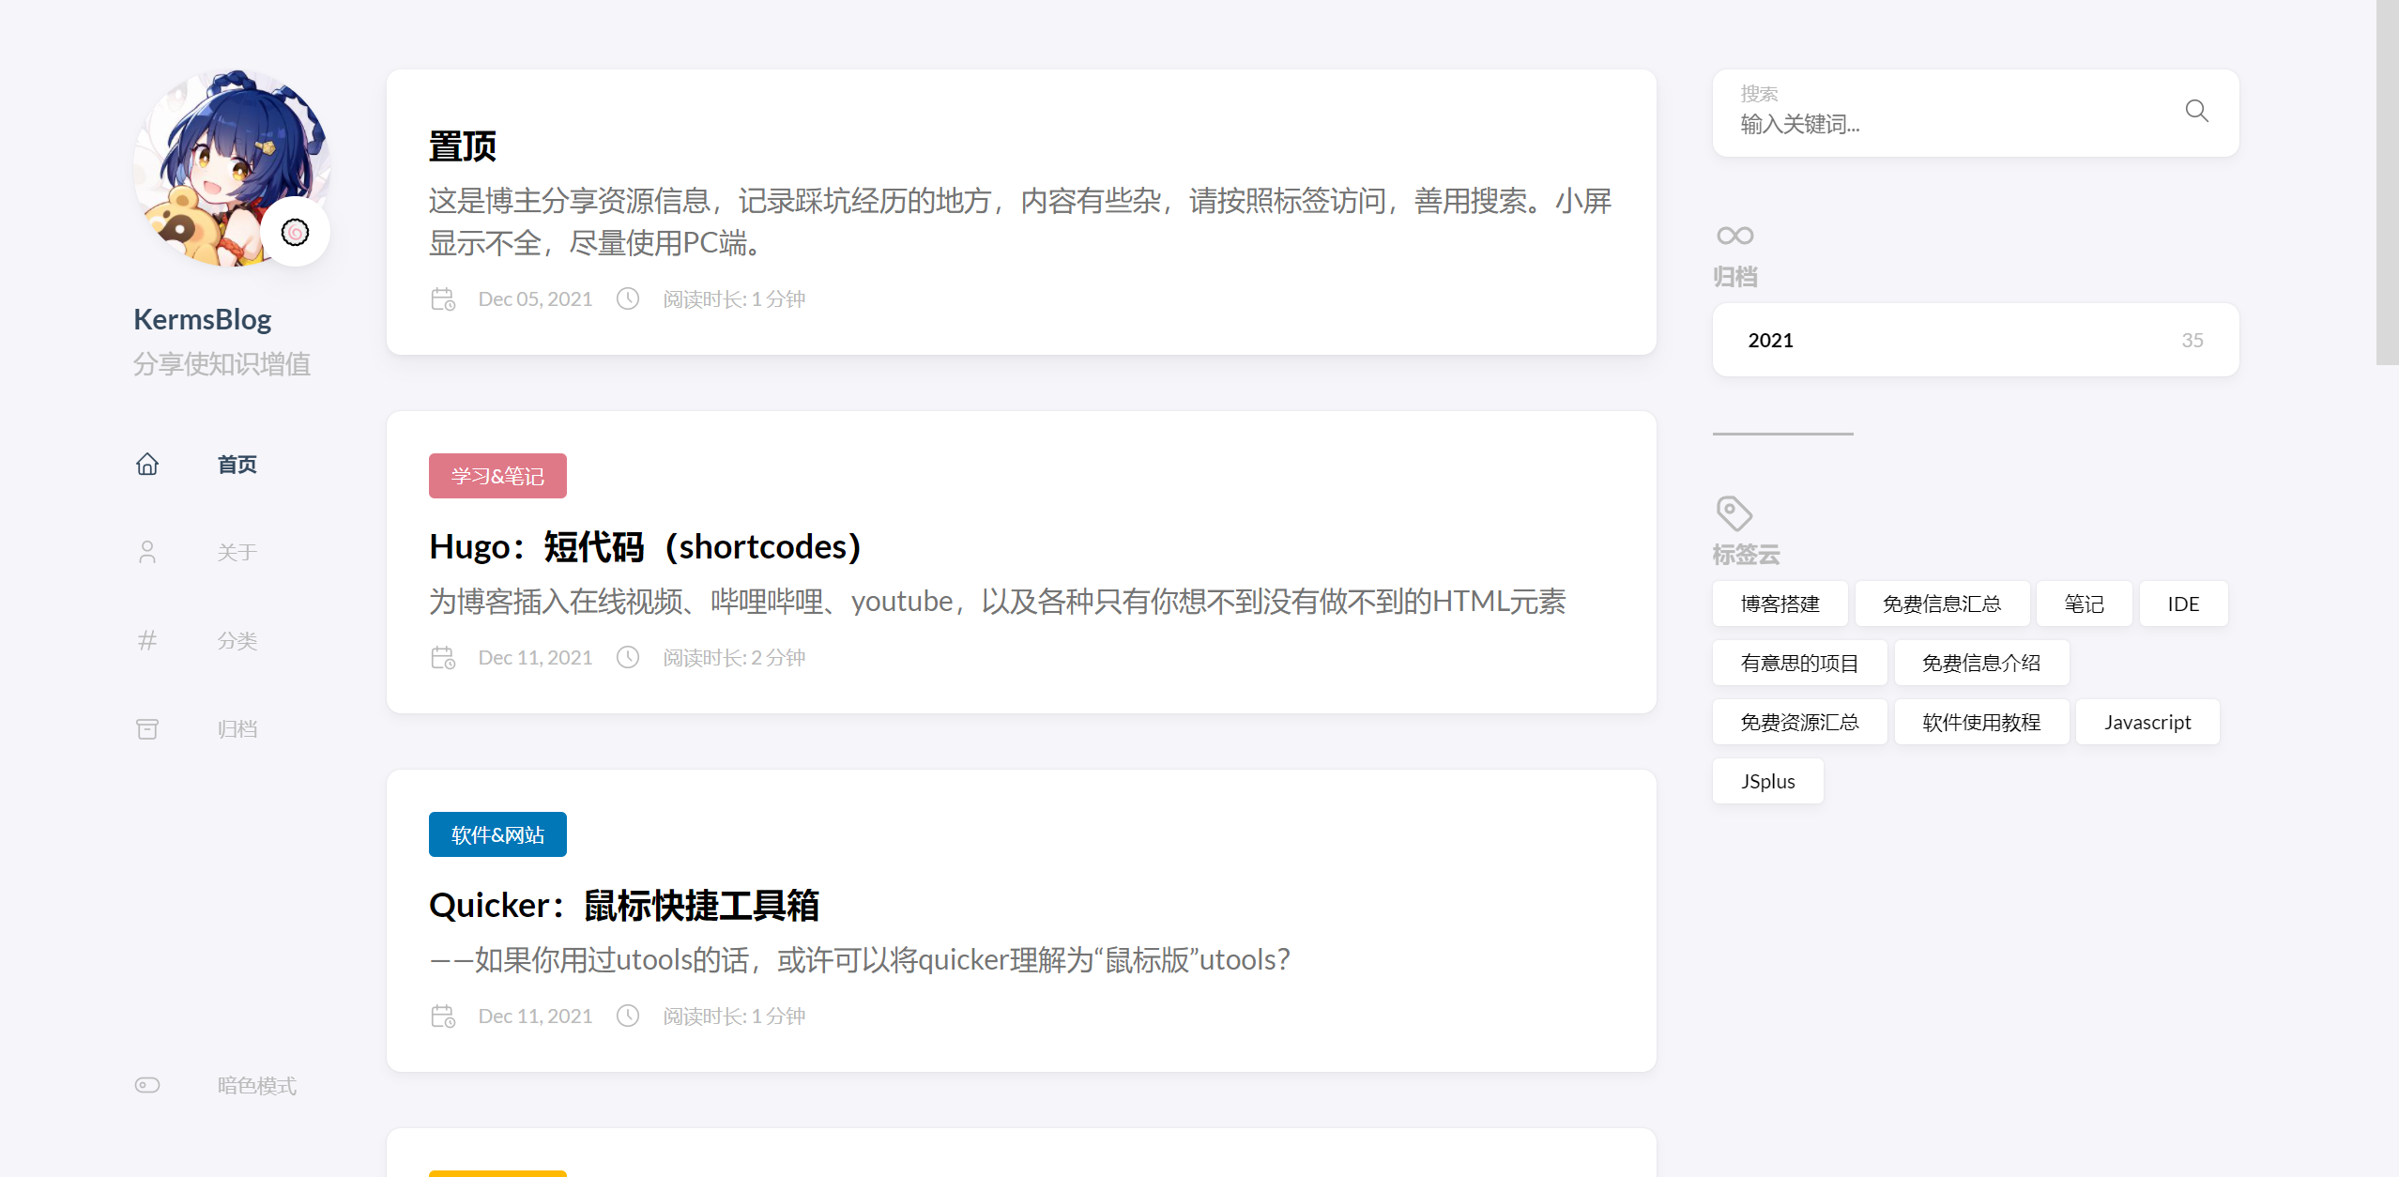
Task: Click the home icon in sidebar
Action: pyautogui.click(x=147, y=465)
